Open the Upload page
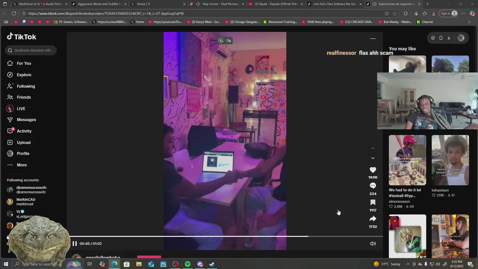The width and height of the screenshot is (478, 269). [x=24, y=142]
